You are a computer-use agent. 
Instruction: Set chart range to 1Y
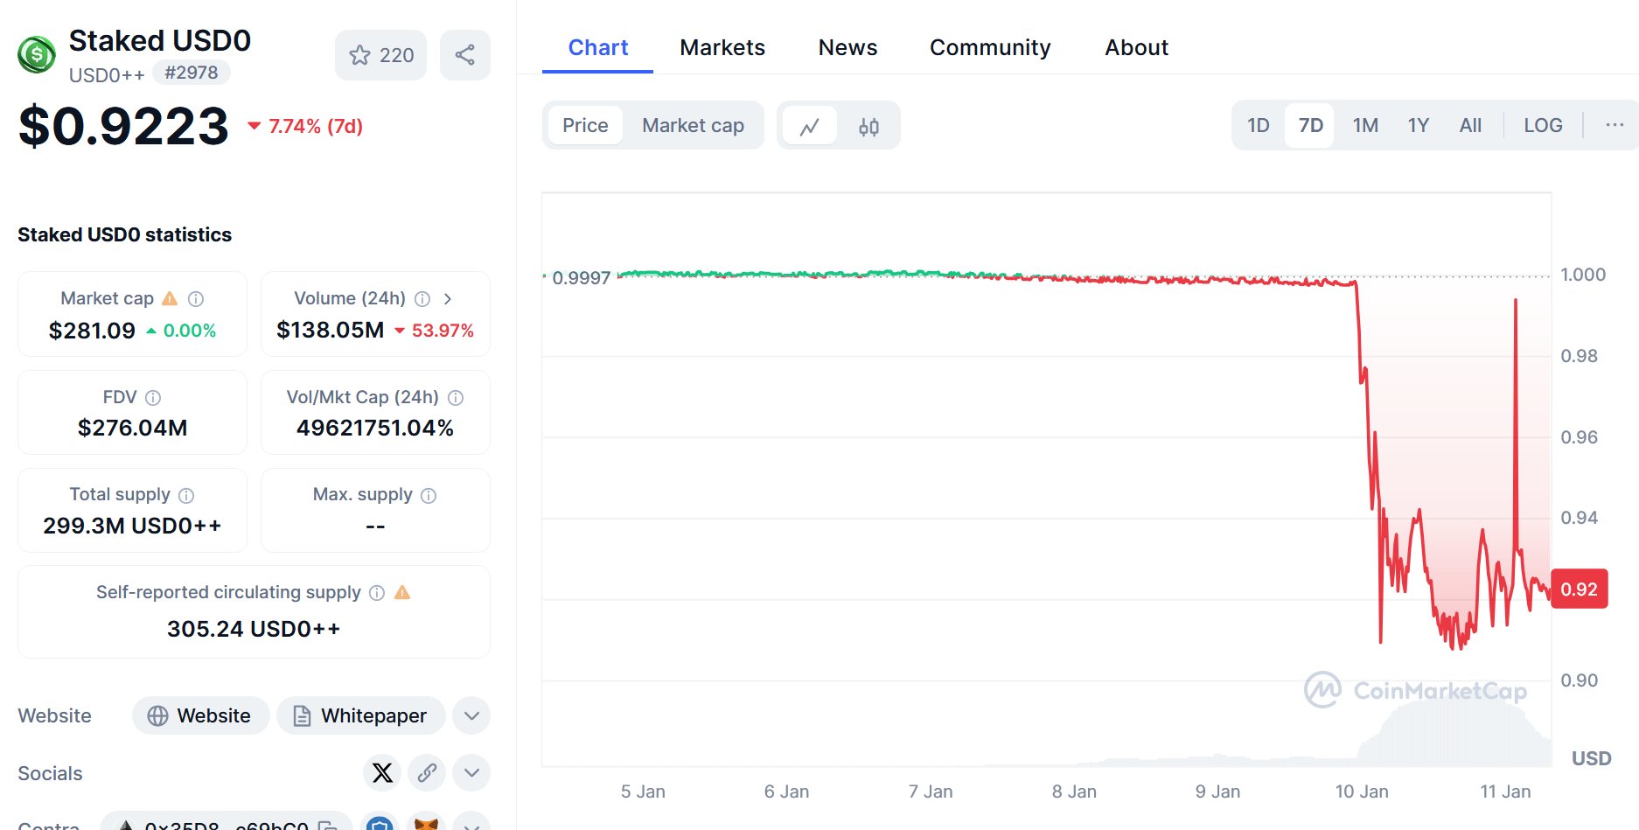(1418, 125)
